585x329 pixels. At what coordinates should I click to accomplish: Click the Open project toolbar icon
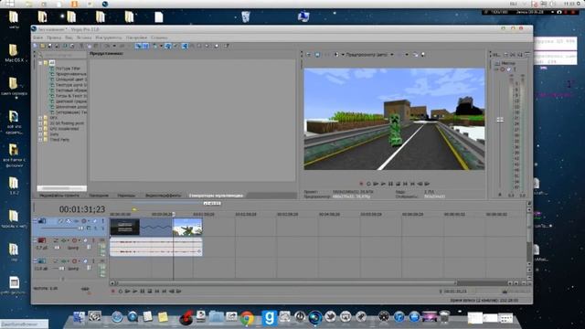pos(43,46)
